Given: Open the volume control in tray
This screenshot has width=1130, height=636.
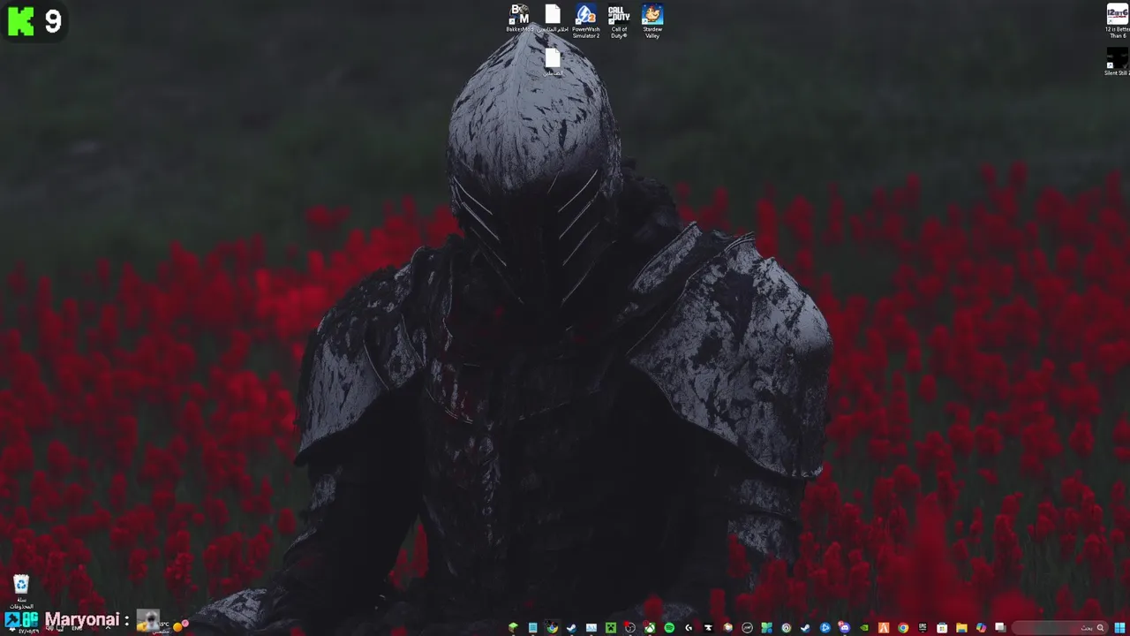Looking at the screenshot, I should [49, 628].
